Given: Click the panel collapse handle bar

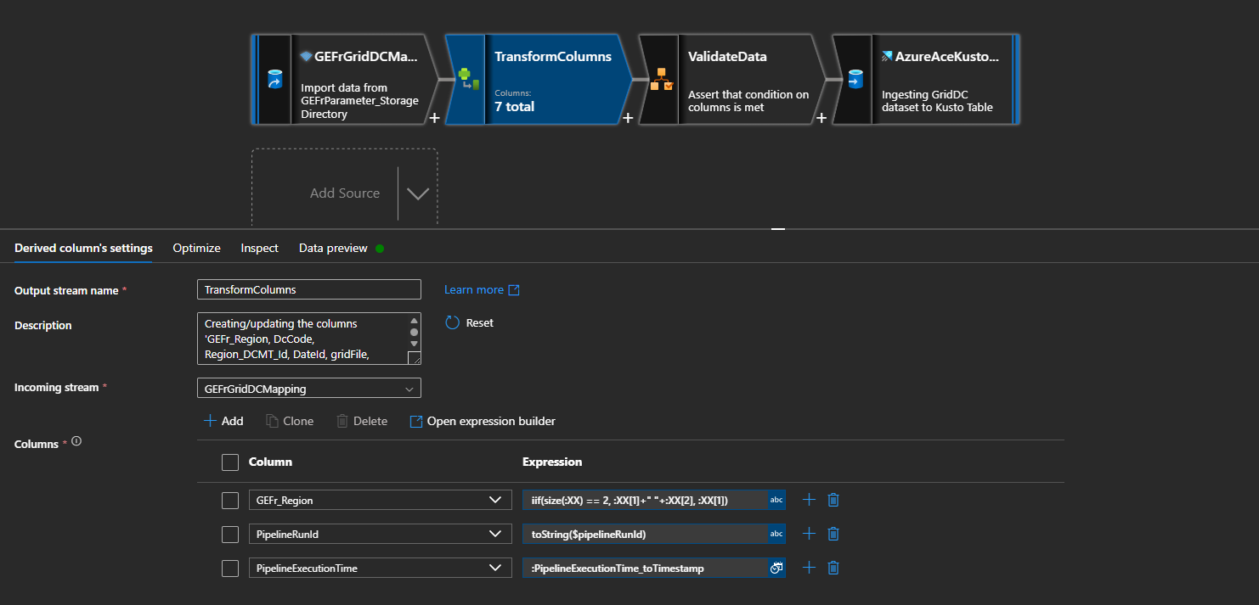Looking at the screenshot, I should tap(778, 228).
